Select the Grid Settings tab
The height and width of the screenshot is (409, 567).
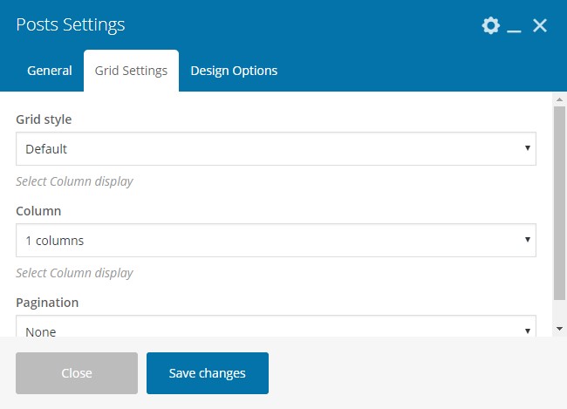click(x=131, y=71)
